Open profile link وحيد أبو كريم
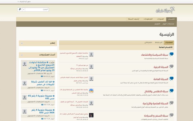 click(x=78, y=117)
